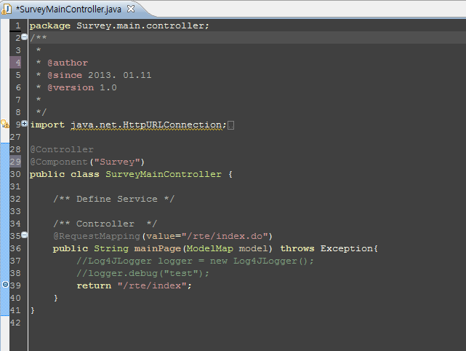Click the warning quick-fix icon at line 9

tap(5, 124)
